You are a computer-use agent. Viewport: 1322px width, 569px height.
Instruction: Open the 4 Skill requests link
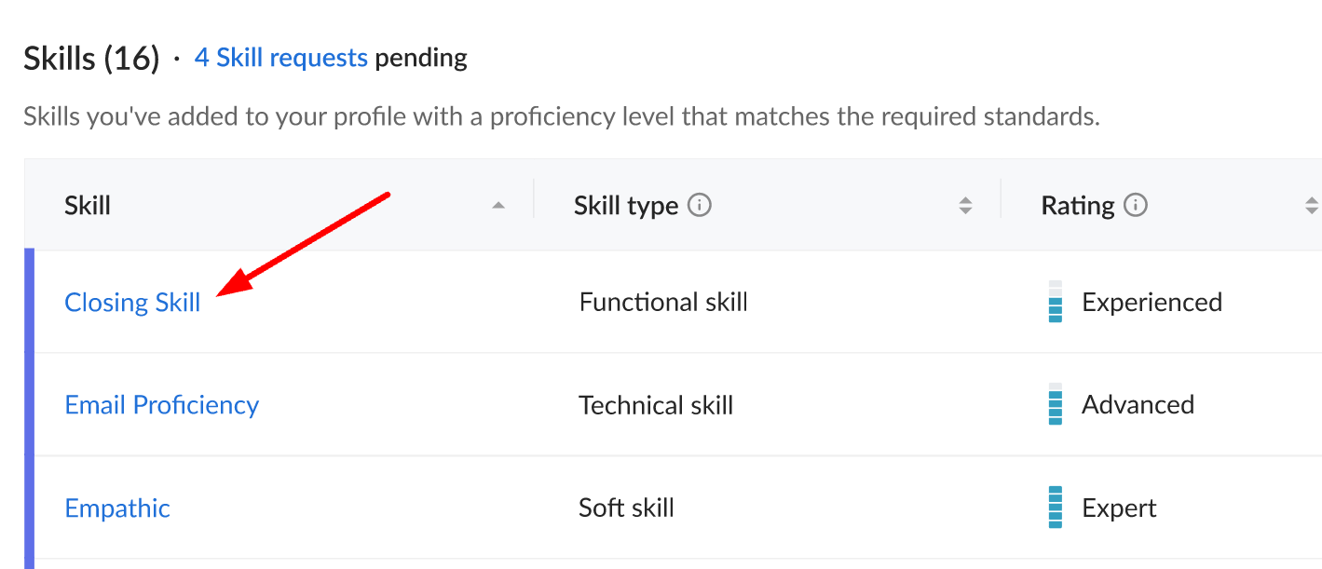pyautogui.click(x=281, y=58)
